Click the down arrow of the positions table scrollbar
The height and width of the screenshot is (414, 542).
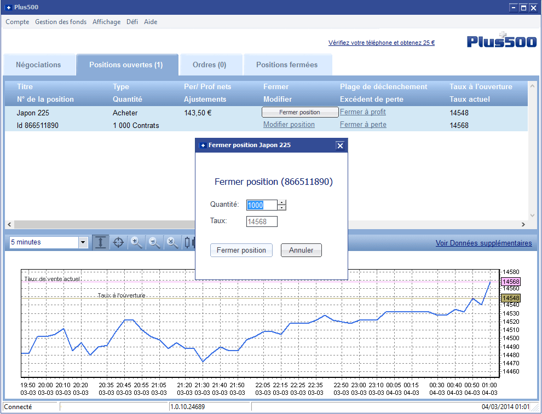(x=532, y=215)
